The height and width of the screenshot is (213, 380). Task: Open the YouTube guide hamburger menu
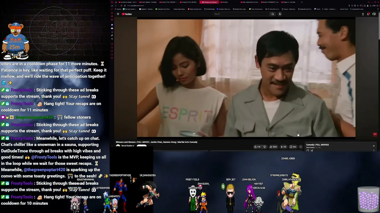click(x=118, y=14)
